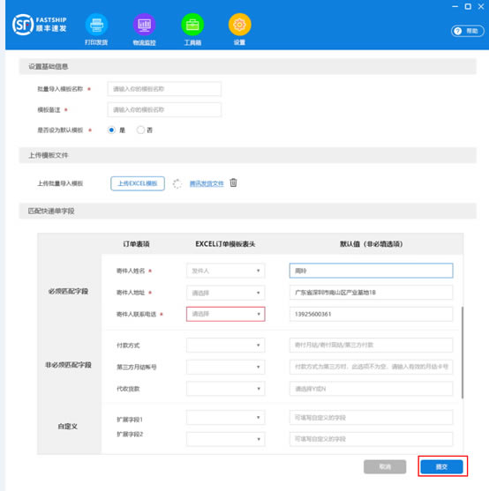
Task: Open the 打印发货 printer icon
Action: 96,25
